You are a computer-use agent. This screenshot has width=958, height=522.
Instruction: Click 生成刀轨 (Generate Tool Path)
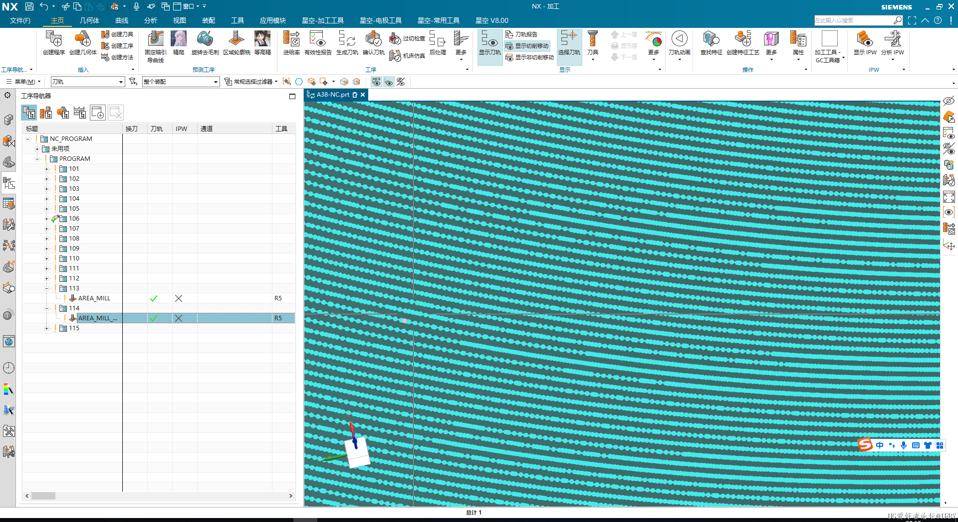pyautogui.click(x=347, y=43)
